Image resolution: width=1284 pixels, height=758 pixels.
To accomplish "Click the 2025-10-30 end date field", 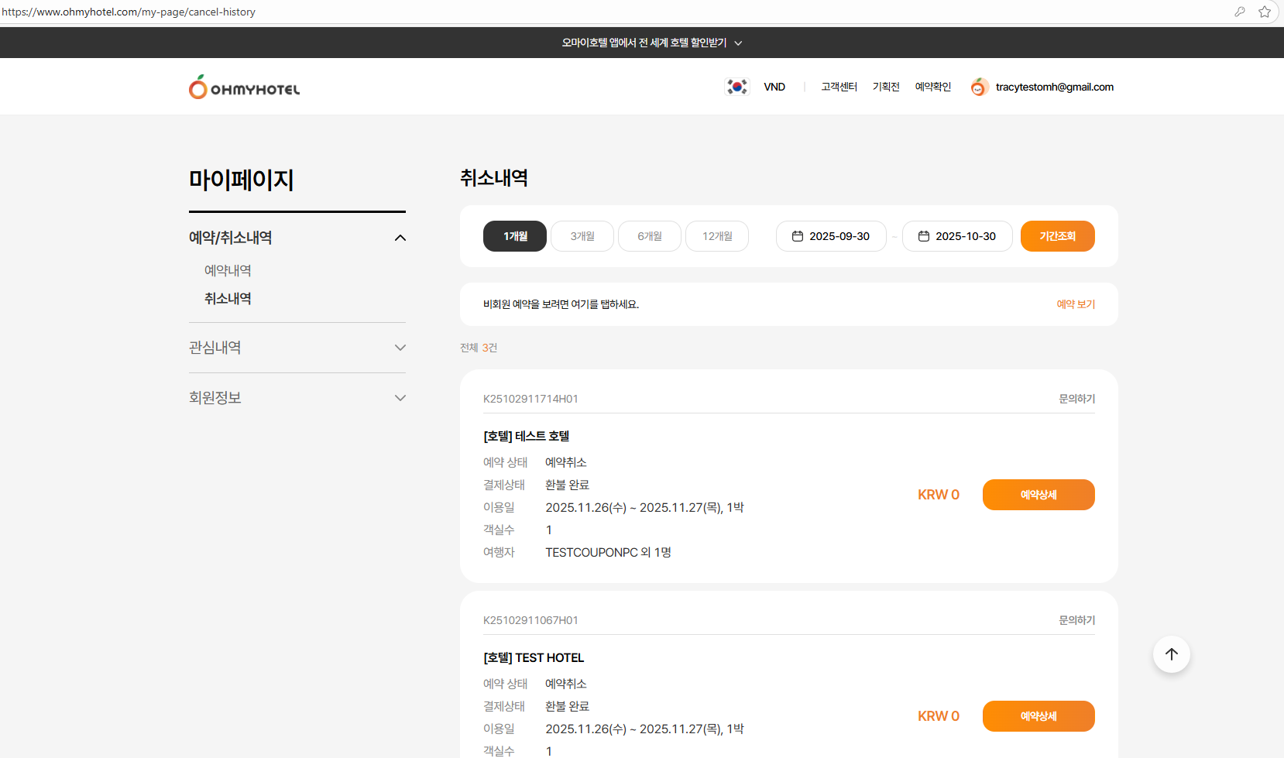I will [966, 236].
